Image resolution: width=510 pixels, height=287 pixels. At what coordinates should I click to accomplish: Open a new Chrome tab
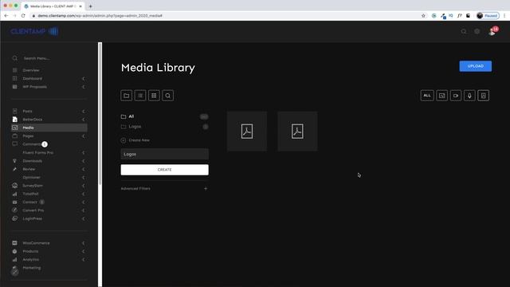pos(90,6)
